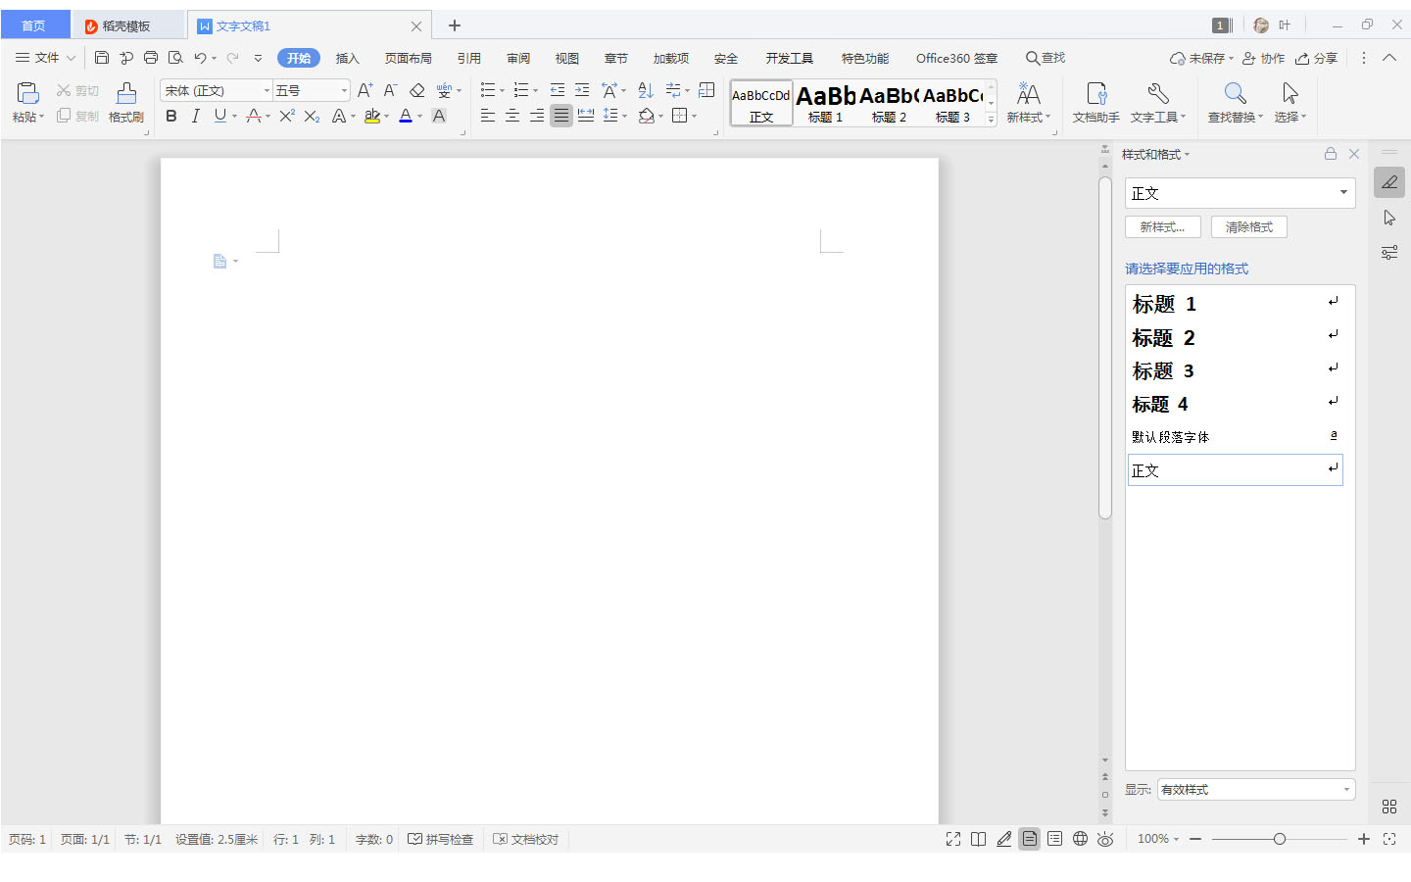Switch to reading layout view icon
1411x882 pixels.
tap(978, 839)
